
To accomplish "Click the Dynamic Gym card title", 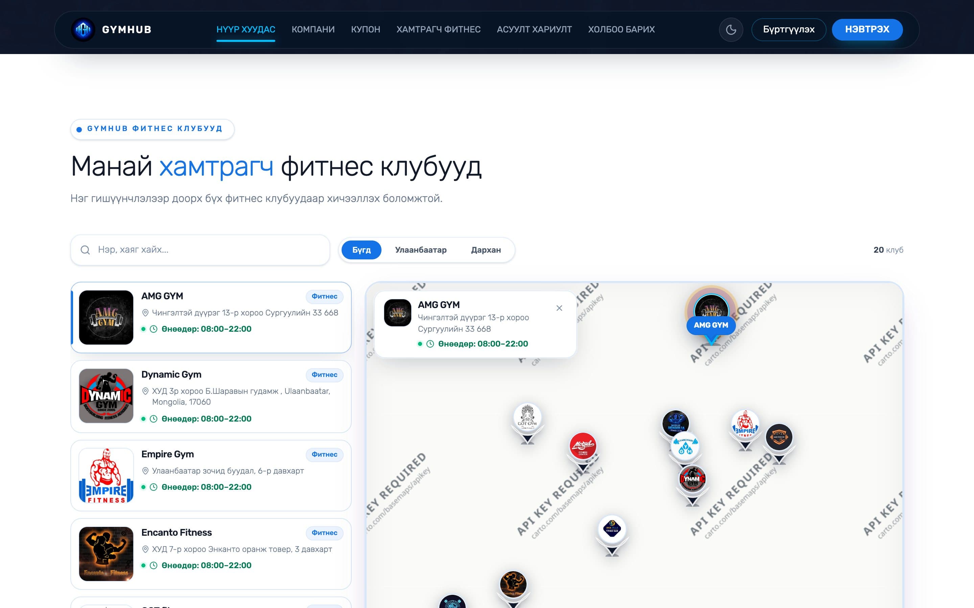I will click(x=171, y=374).
